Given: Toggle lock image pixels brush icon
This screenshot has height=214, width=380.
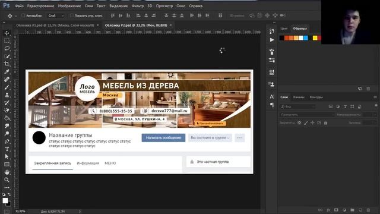Looking at the screenshot, I should pos(306,123).
